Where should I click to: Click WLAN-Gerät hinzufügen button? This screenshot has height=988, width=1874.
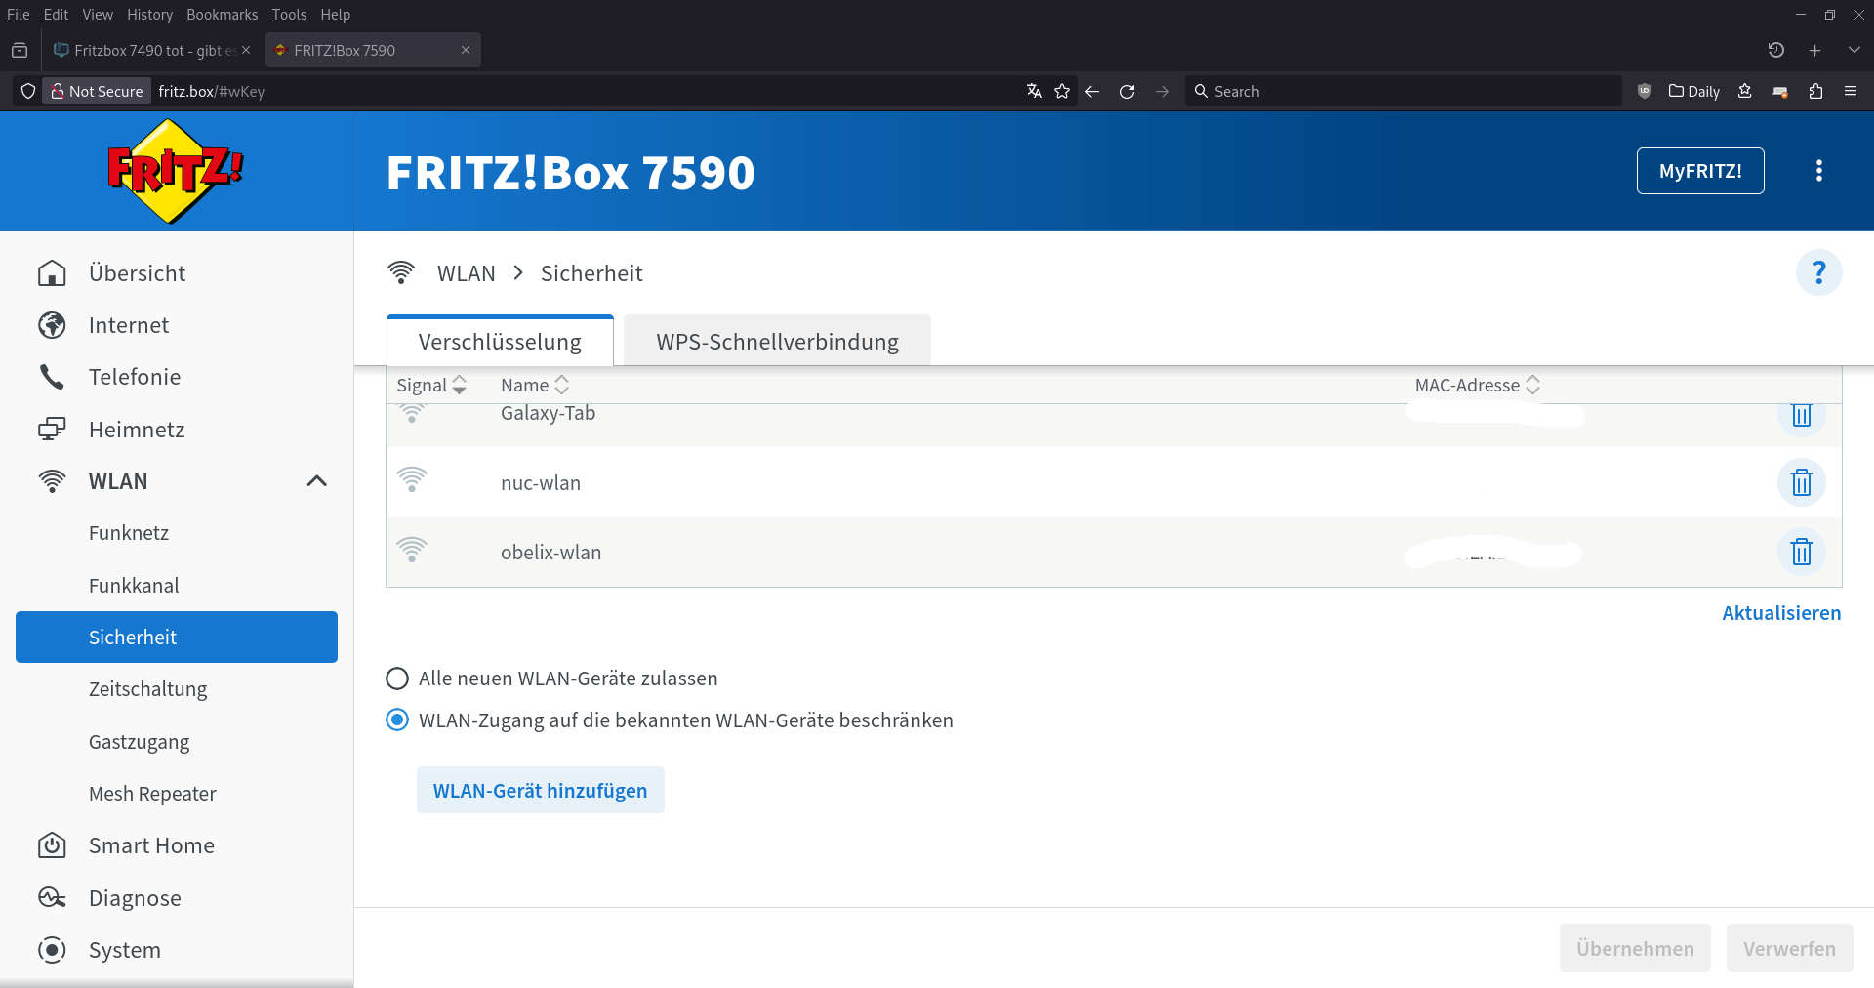pyautogui.click(x=541, y=790)
